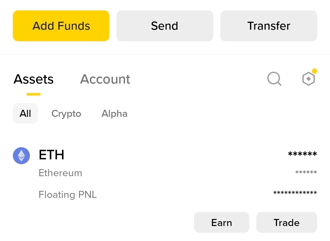The width and height of the screenshot is (330, 241).
Task: Click the blue Ethereum logo icon
Action: point(21,155)
